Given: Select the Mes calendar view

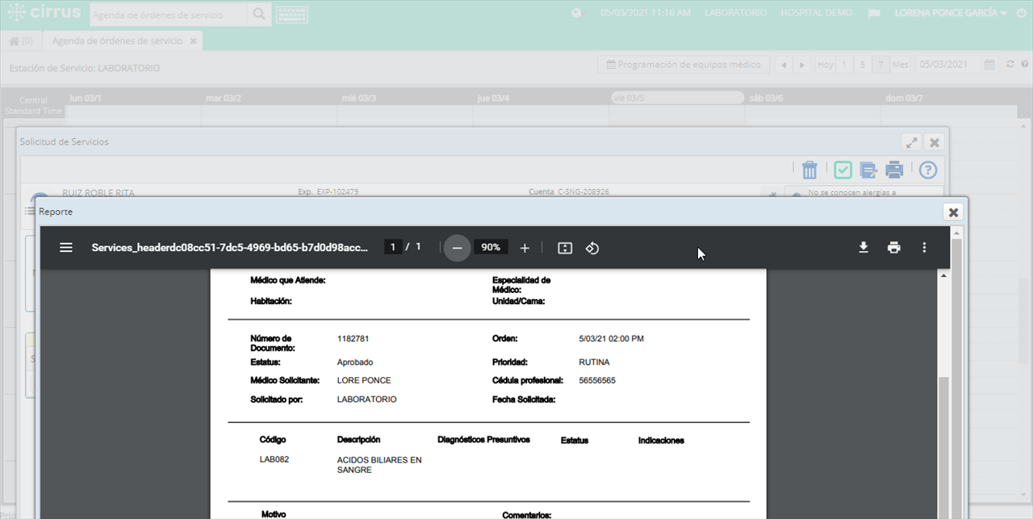Looking at the screenshot, I should (x=900, y=64).
